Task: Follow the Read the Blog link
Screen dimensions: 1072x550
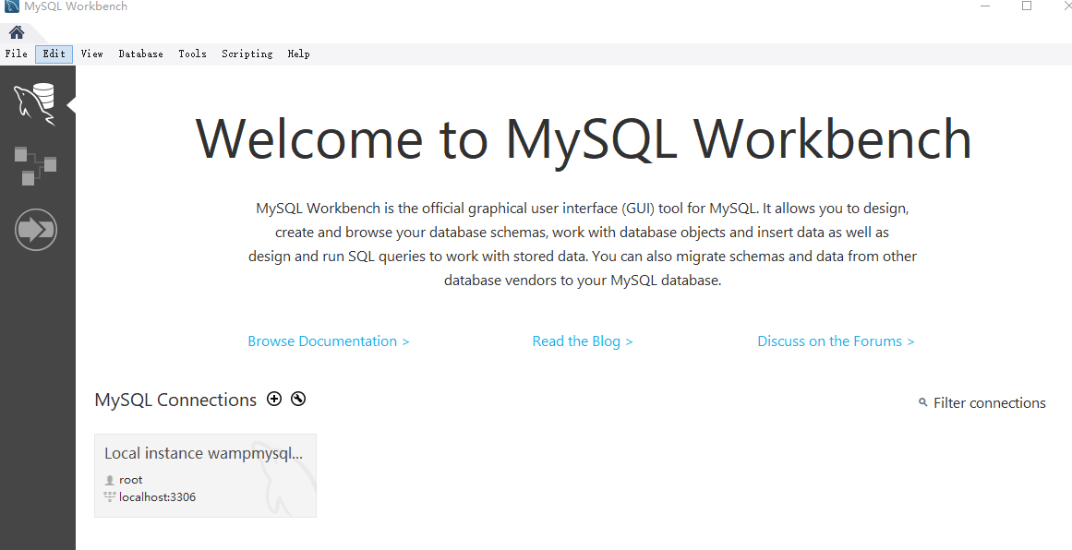Action: click(583, 341)
